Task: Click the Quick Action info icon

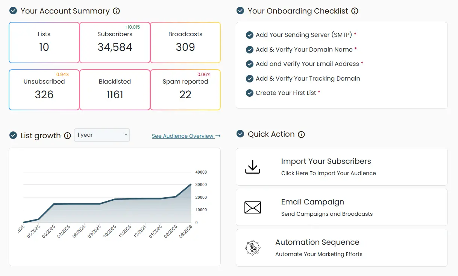Action: coord(301,134)
